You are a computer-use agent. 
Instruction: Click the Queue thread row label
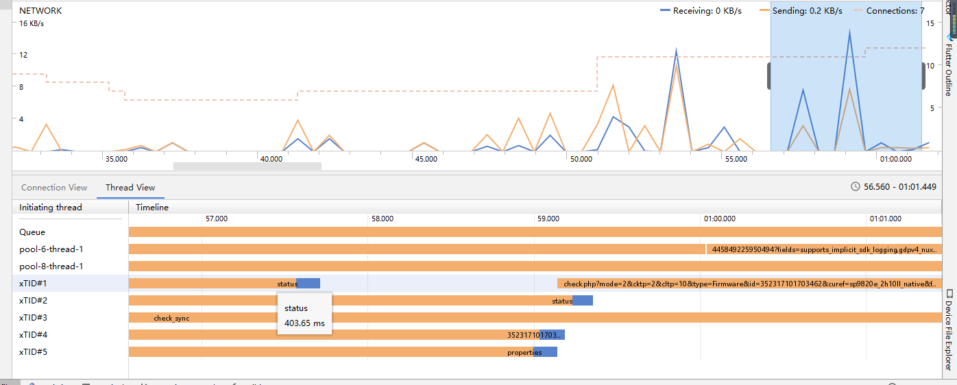point(32,232)
